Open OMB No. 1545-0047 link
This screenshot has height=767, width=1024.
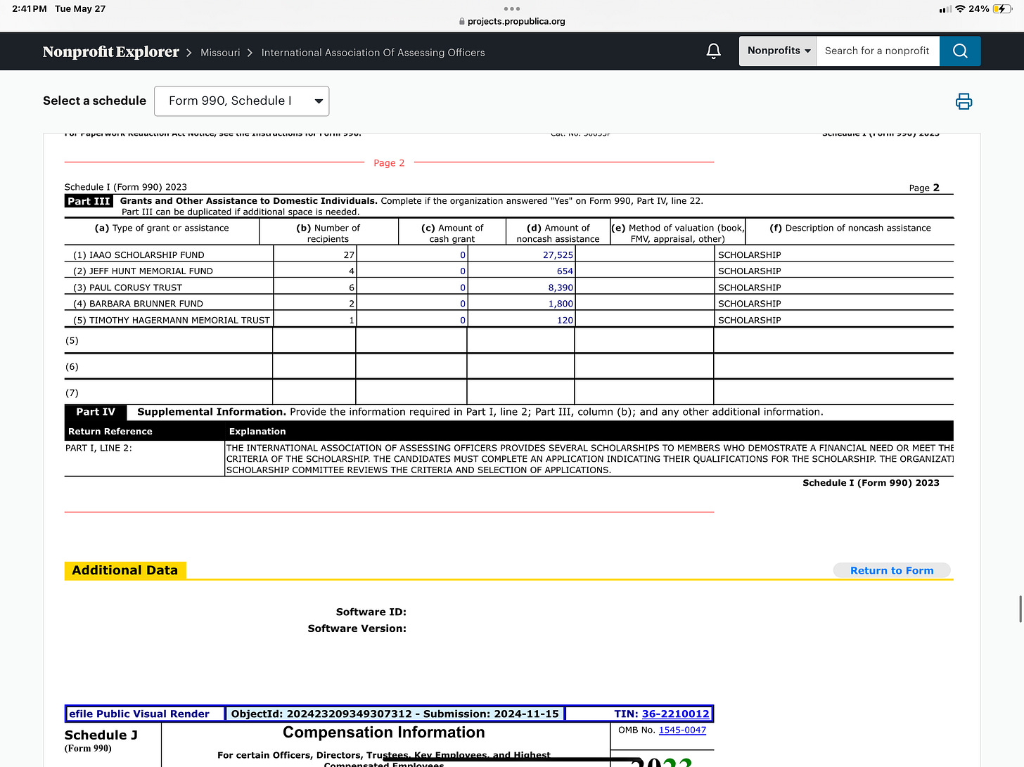tap(682, 730)
